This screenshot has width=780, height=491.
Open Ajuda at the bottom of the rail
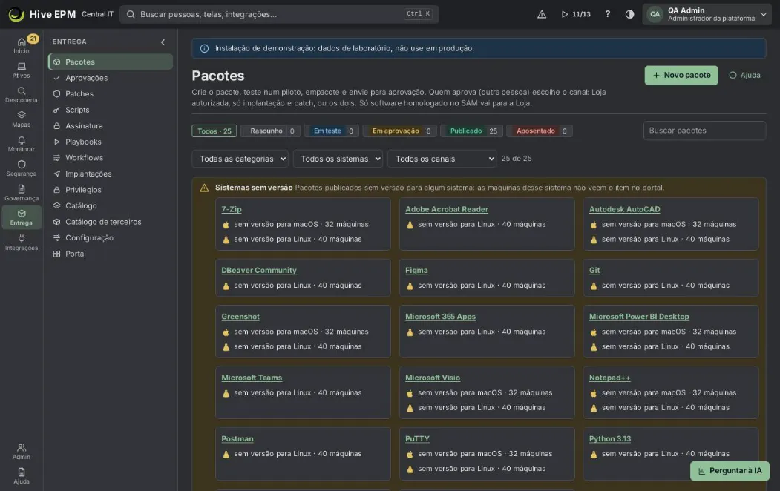(22, 475)
